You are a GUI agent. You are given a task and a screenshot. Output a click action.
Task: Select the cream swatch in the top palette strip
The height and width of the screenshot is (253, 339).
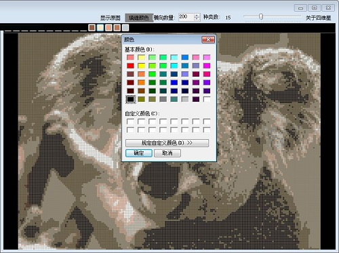tap(100, 28)
